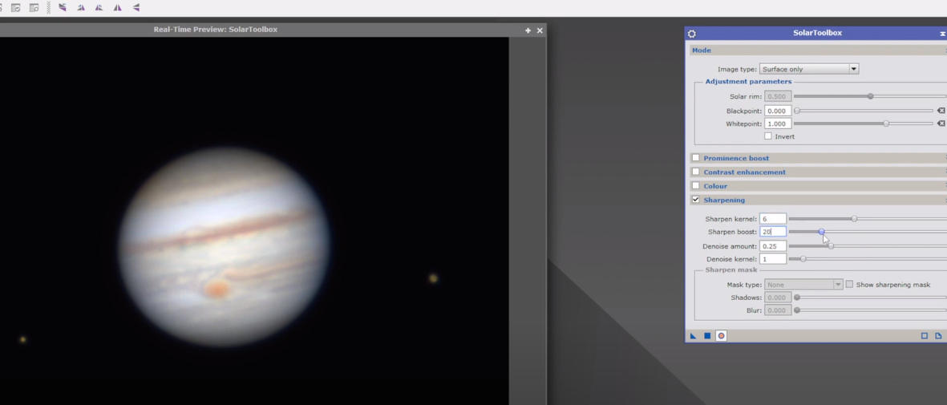The width and height of the screenshot is (947, 405).
Task: Click the Jupiter image in Real-Time Preview
Action: 225,247
